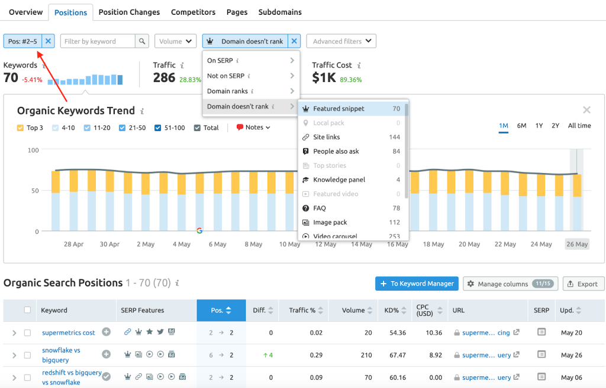This screenshot has height=388, width=606.
Task: Click the 26 May bar in the chart
Action: tap(577, 202)
